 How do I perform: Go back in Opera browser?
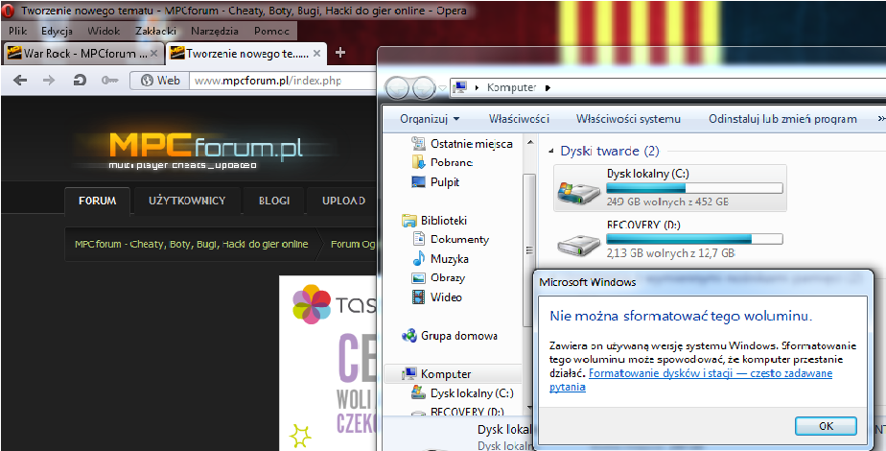click(x=20, y=81)
